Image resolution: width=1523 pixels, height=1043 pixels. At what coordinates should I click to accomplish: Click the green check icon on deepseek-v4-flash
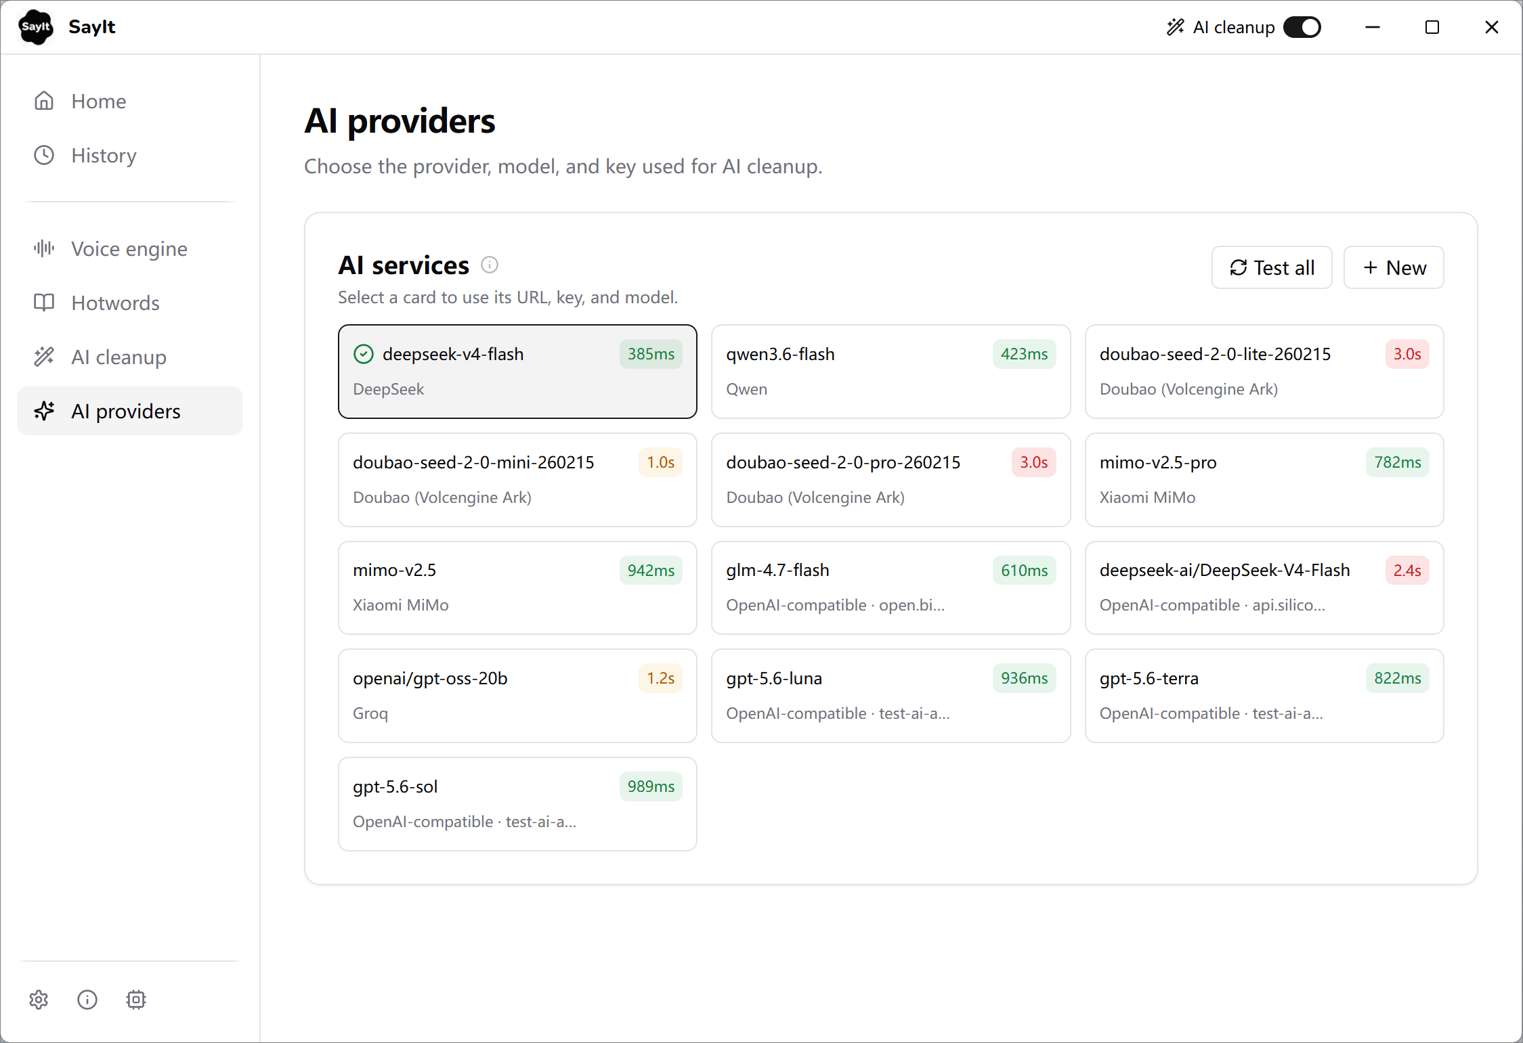coord(364,354)
